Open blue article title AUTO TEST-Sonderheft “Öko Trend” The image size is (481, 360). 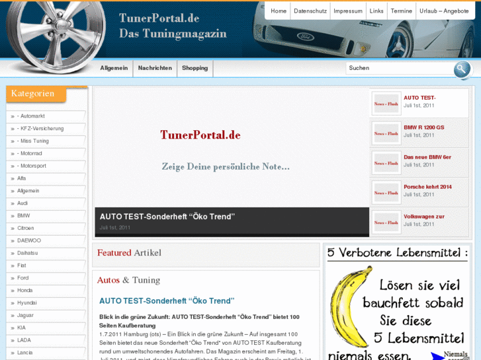(167, 301)
